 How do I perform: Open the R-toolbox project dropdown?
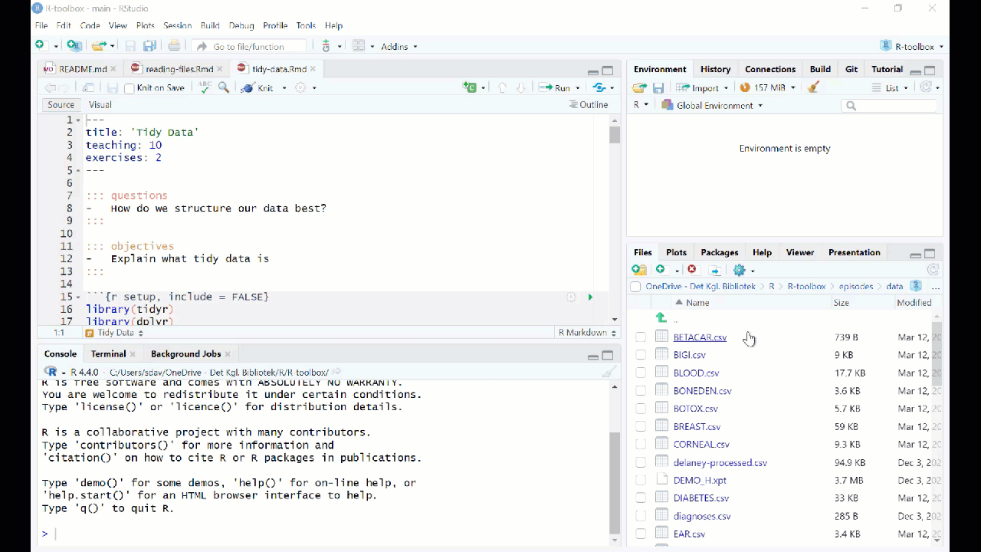pyautogui.click(x=912, y=46)
